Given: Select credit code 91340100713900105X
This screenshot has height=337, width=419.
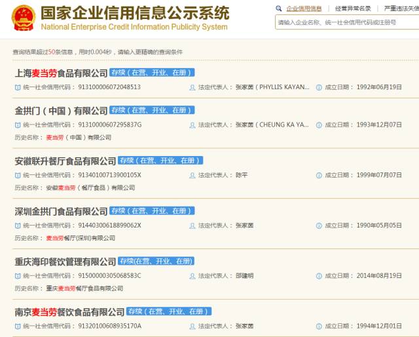Looking at the screenshot, I should 109,175.
